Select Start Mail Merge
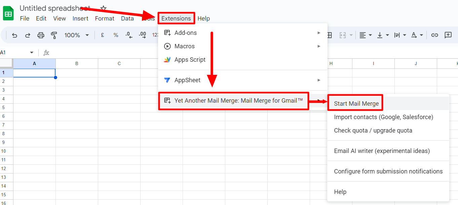Screen dimensions: 458x205 point(388,103)
